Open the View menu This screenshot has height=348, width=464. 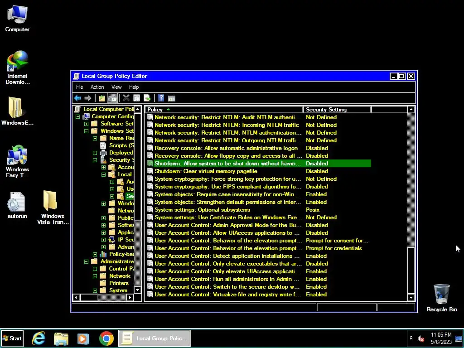pos(116,87)
